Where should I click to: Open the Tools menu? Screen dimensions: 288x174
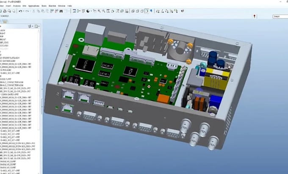click(44, 6)
